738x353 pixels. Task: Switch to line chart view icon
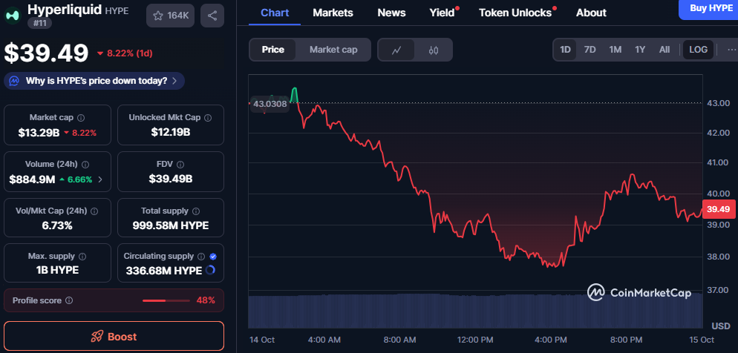[x=397, y=50]
